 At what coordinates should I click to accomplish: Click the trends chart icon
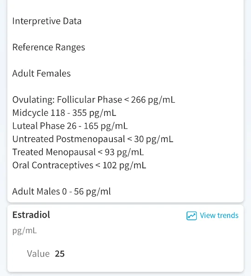coord(192,216)
